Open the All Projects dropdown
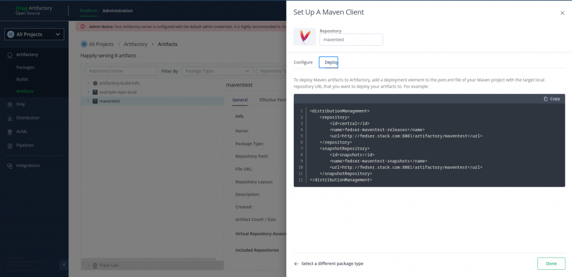This screenshot has width=572, height=277. (x=34, y=35)
